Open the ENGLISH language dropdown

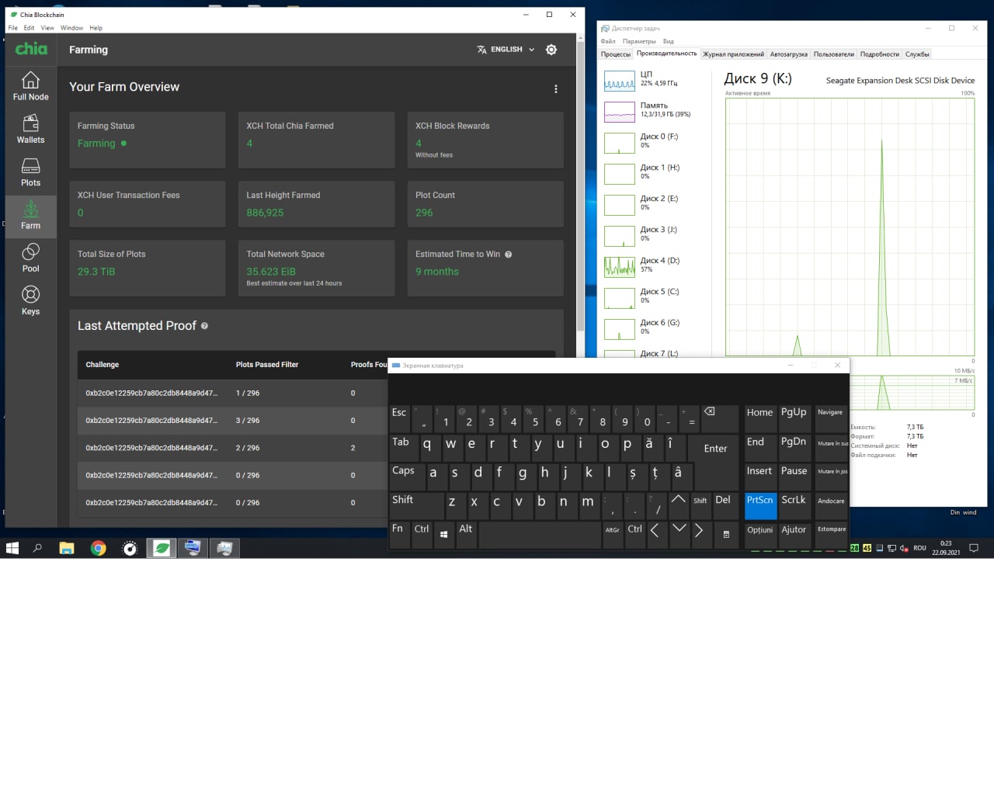(506, 50)
